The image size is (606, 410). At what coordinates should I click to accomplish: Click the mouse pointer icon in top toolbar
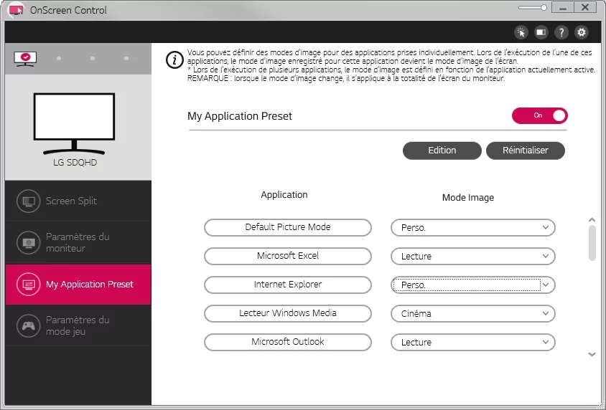[521, 32]
